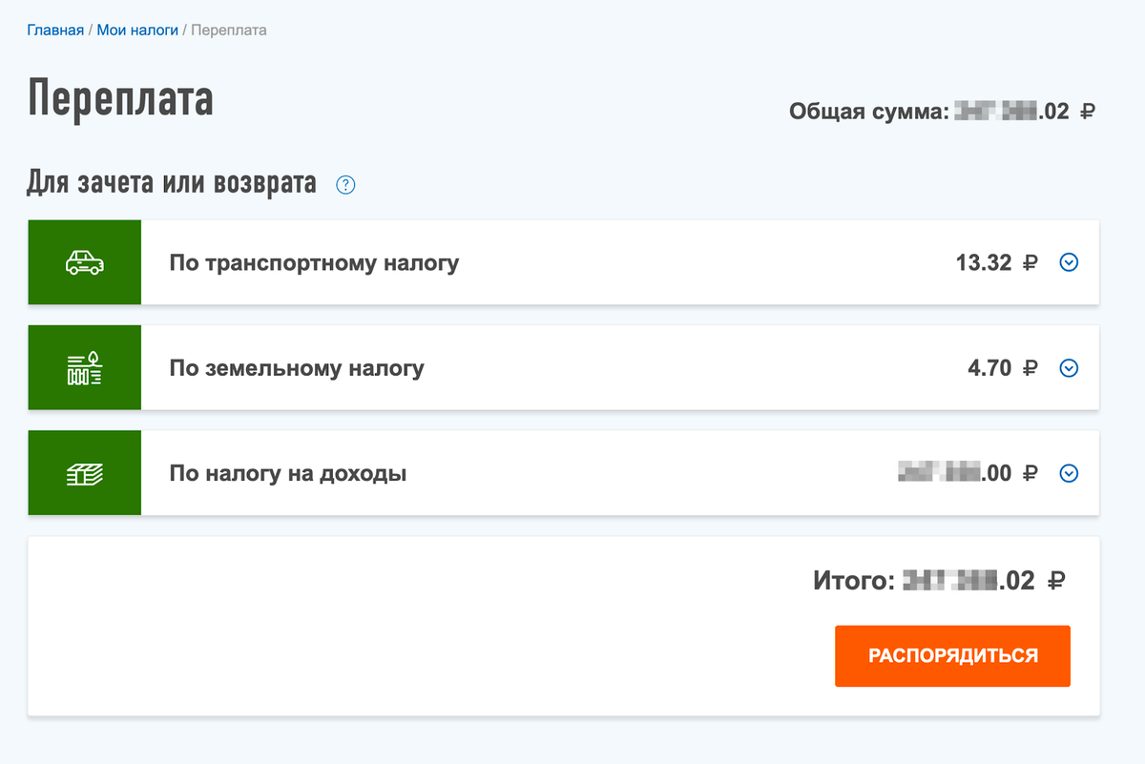Expand the land tax details chevron
This screenshot has height=764, width=1145.
1069,367
